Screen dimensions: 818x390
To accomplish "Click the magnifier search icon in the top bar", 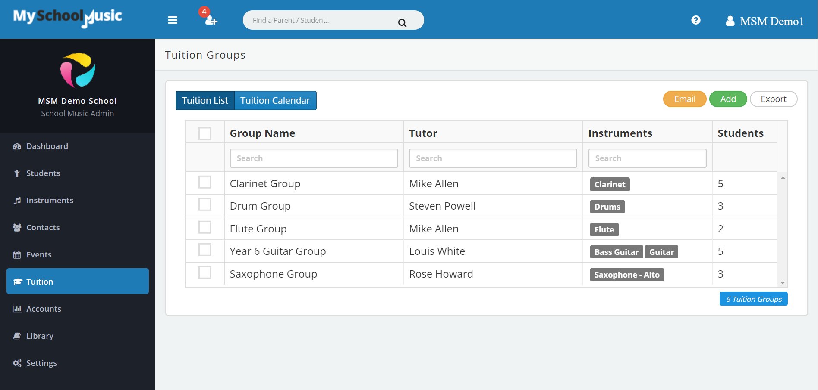I will 402,23.
